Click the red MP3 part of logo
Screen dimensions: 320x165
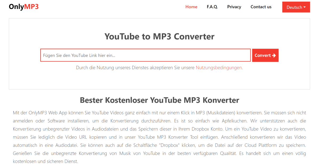pyautogui.click(x=31, y=7)
